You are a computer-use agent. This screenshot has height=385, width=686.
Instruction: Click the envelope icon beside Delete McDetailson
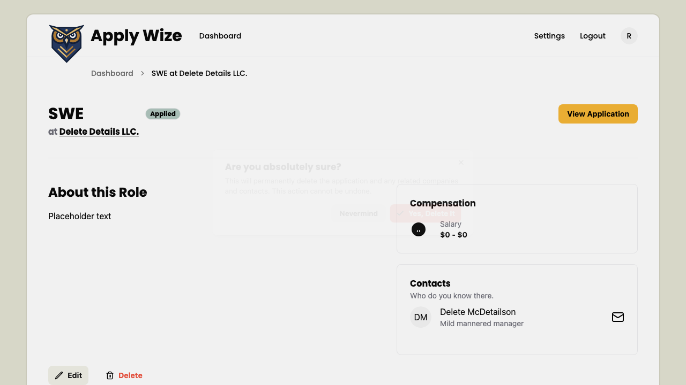pos(618,317)
